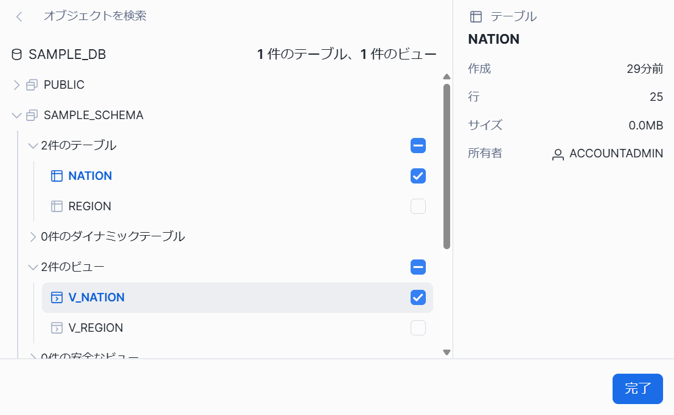The height and width of the screenshot is (415, 674).
Task: Expand 0件のダイナミックテーブル section
Action: (32, 236)
